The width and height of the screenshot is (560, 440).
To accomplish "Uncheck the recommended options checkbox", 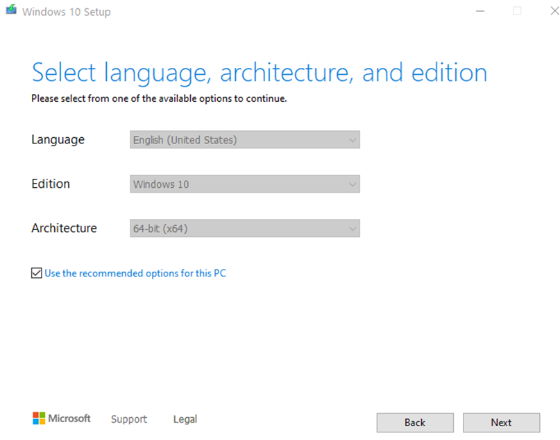I will pyautogui.click(x=37, y=274).
